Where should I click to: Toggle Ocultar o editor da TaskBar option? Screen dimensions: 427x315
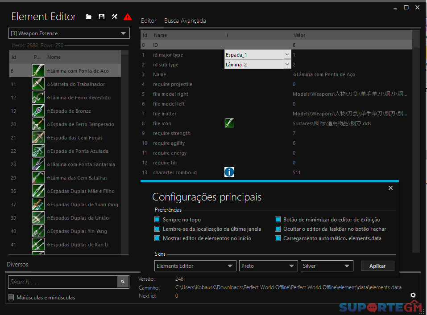coord(278,229)
